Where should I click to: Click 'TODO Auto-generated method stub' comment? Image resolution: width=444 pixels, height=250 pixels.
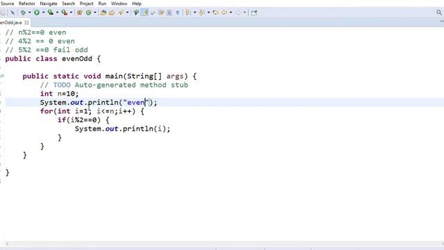(121, 85)
